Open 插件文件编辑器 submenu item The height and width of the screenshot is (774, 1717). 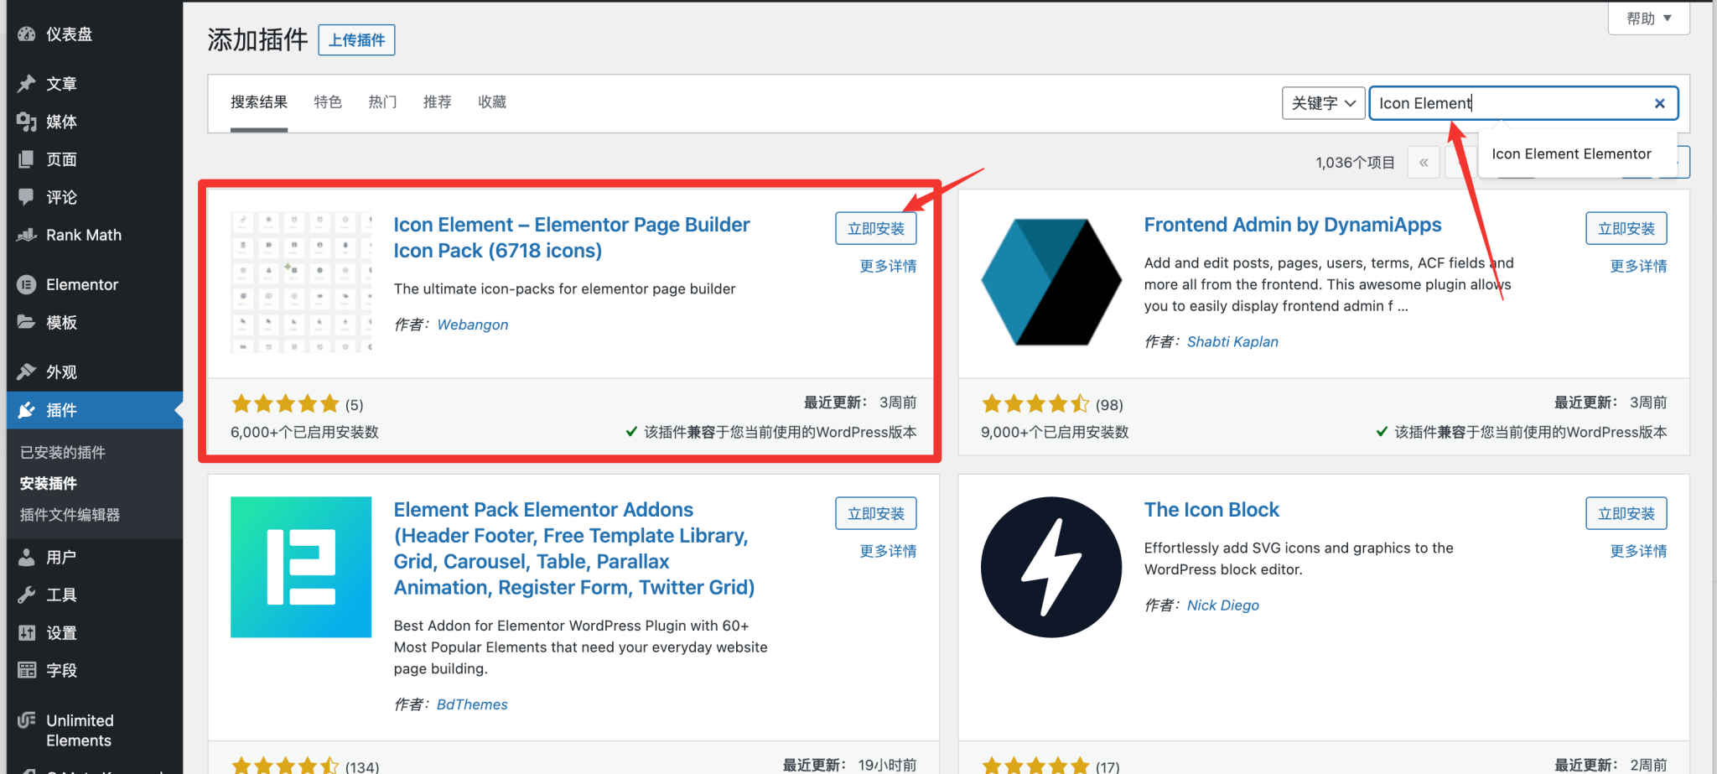70,515
